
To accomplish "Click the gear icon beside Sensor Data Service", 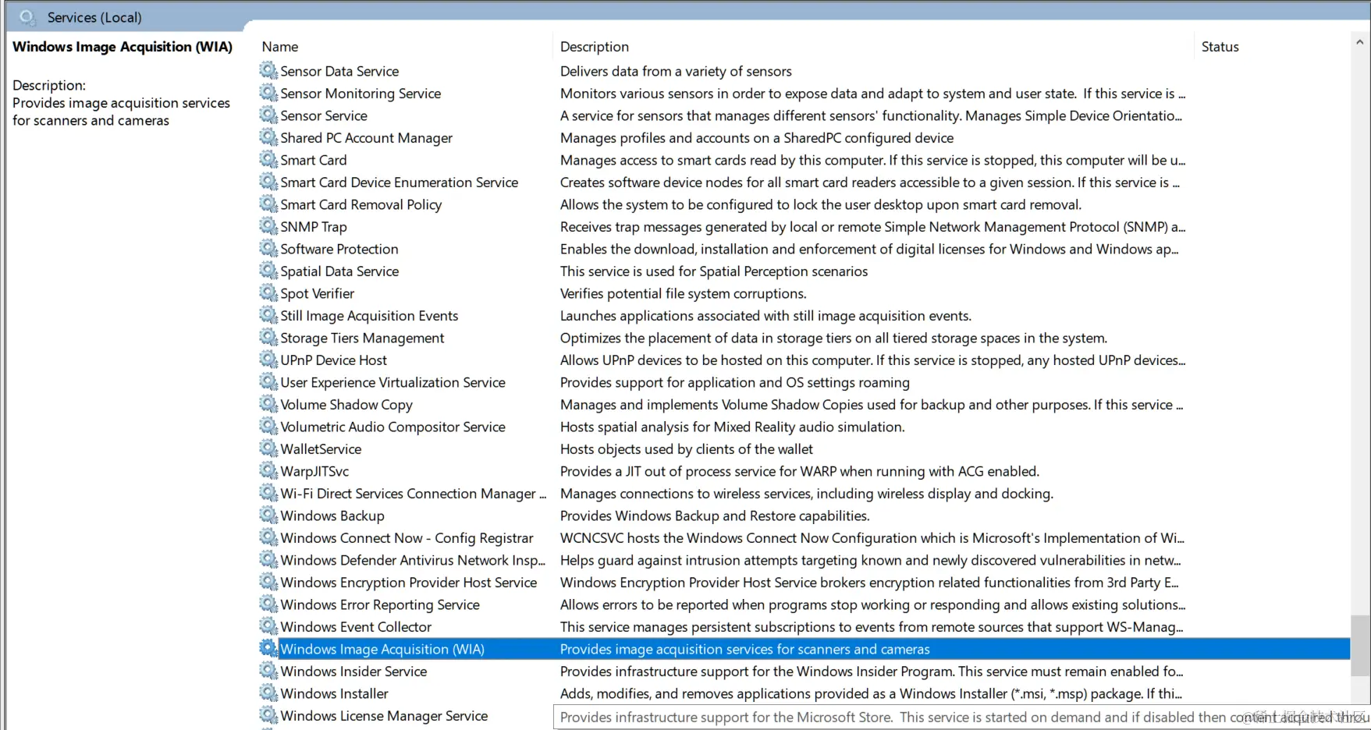I will pyautogui.click(x=268, y=71).
